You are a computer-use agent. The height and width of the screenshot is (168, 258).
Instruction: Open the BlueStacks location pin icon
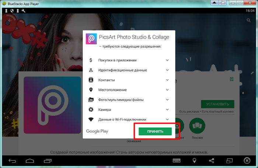coord(194,161)
